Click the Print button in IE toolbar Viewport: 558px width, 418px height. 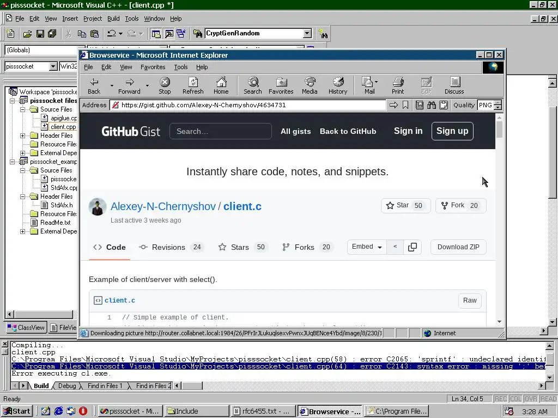coord(398,85)
